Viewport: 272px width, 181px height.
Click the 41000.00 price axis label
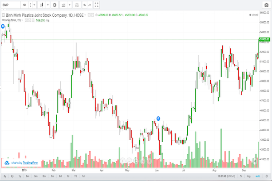click(265, 159)
